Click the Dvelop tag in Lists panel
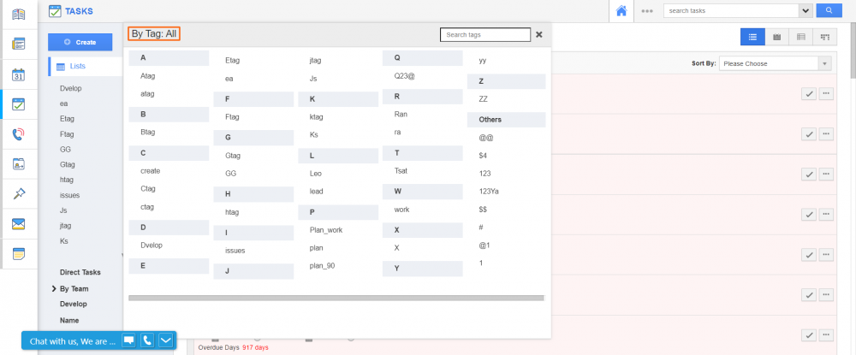 click(x=70, y=88)
